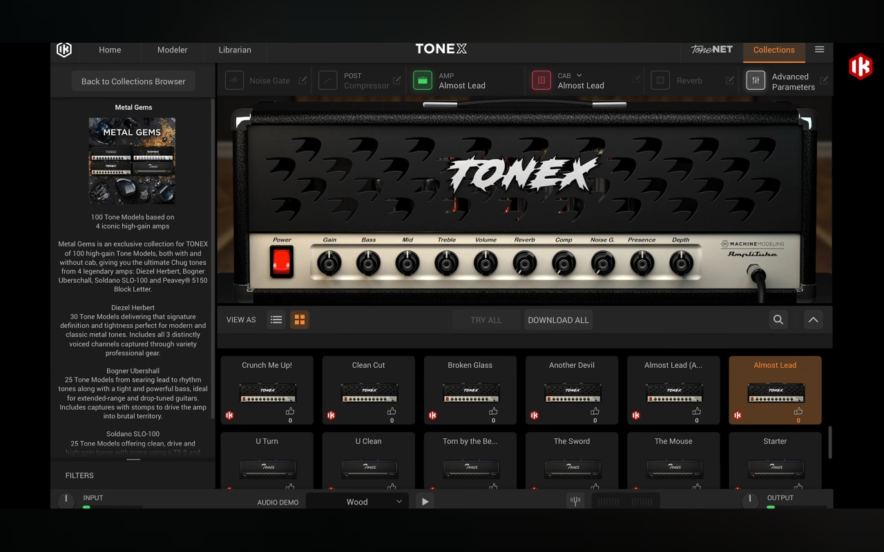The image size is (884, 552).
Task: Go to the Home tab
Action: [x=110, y=50]
